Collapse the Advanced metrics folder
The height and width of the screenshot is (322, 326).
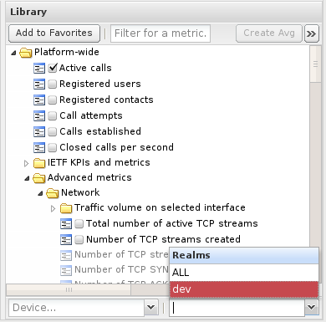tap(27, 178)
